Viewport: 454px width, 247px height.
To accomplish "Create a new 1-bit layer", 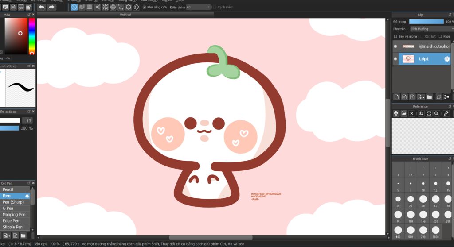I will coord(412,97).
